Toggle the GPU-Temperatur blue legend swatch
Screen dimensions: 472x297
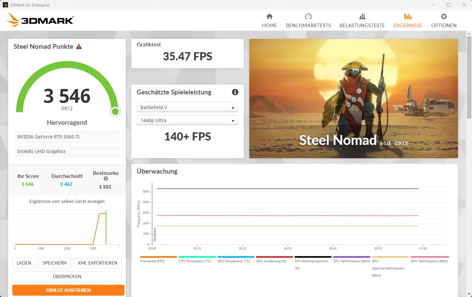point(236,257)
